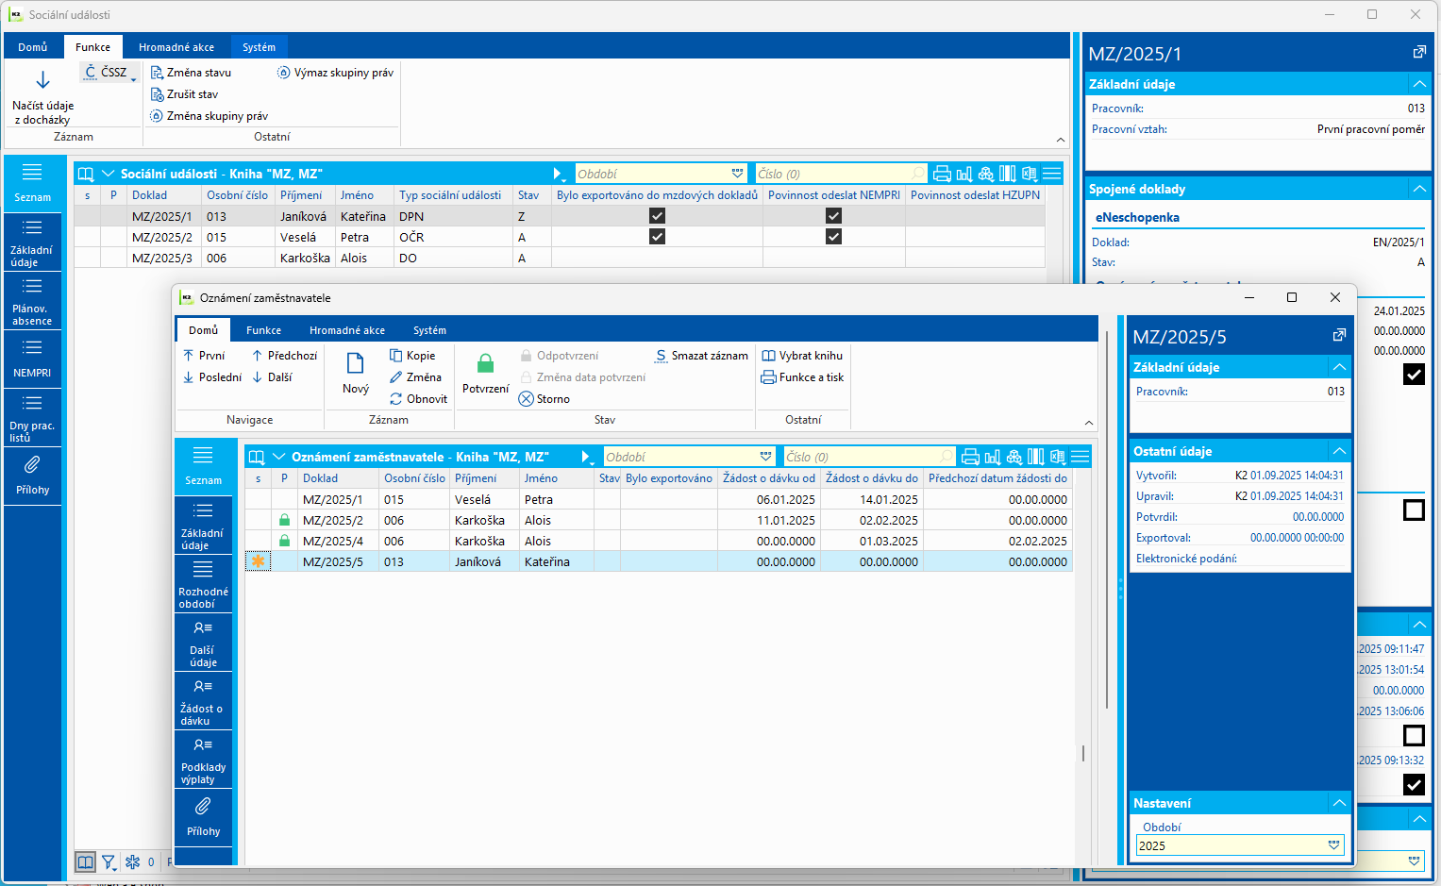This screenshot has height=886, width=1441.
Task: Open Přílohy in the dialog sidebar
Action: tap(203, 816)
